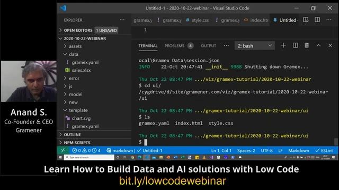Viewport: 339px width, 190px height.
Task: Click line number 1 in editor
Action: point(145,30)
